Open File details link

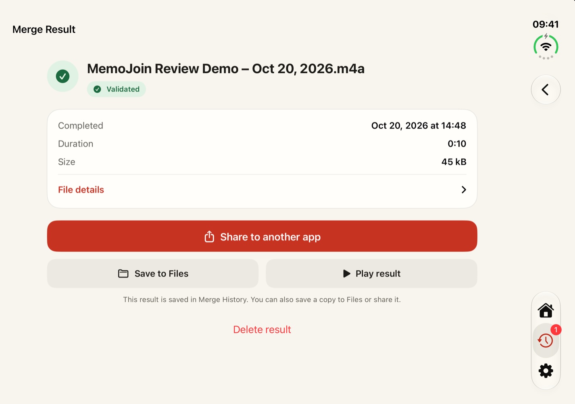click(81, 190)
